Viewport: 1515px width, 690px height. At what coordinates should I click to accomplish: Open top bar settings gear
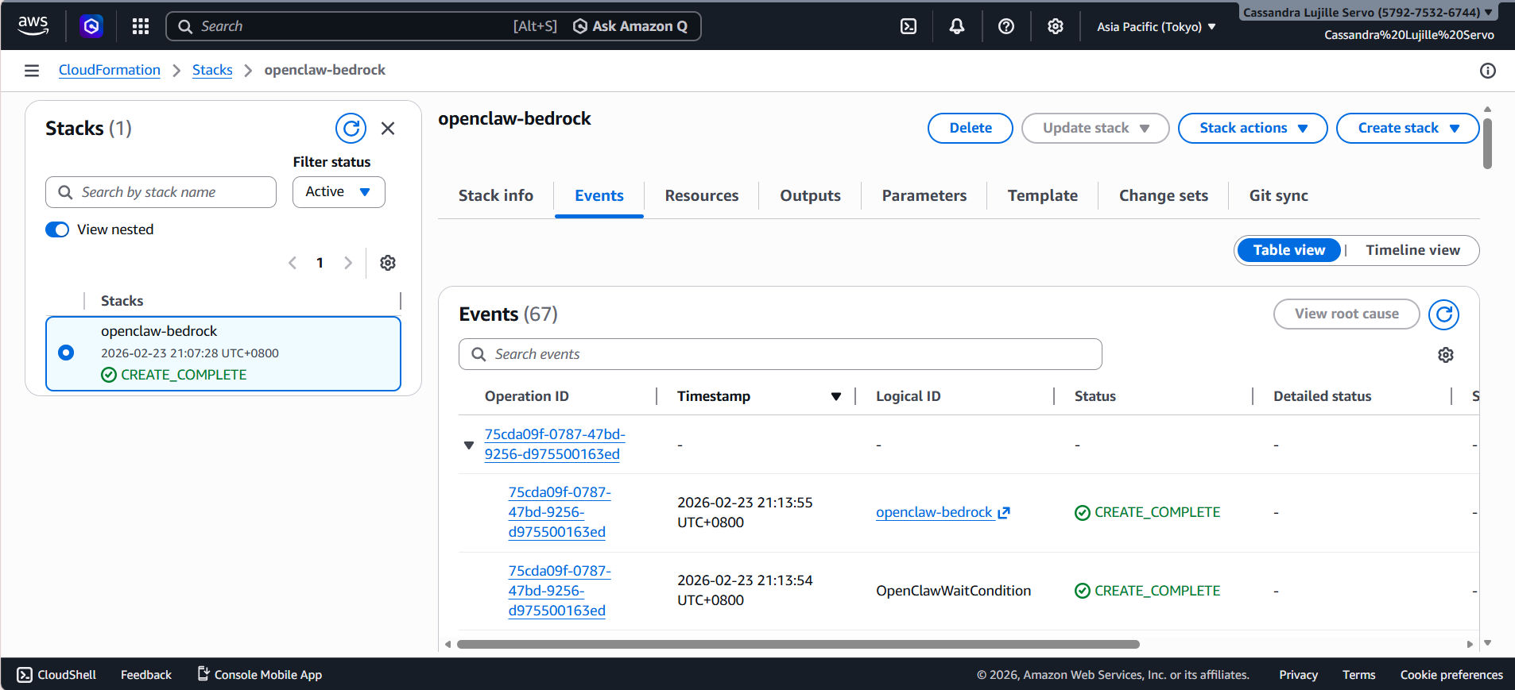[x=1056, y=26]
